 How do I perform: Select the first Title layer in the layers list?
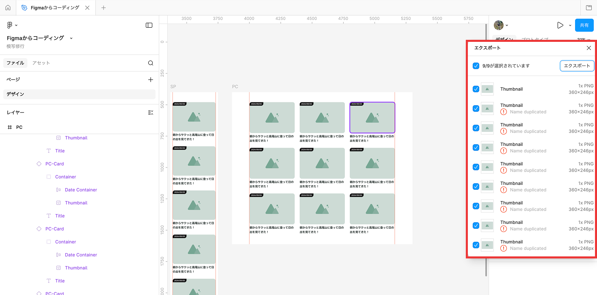click(x=60, y=151)
